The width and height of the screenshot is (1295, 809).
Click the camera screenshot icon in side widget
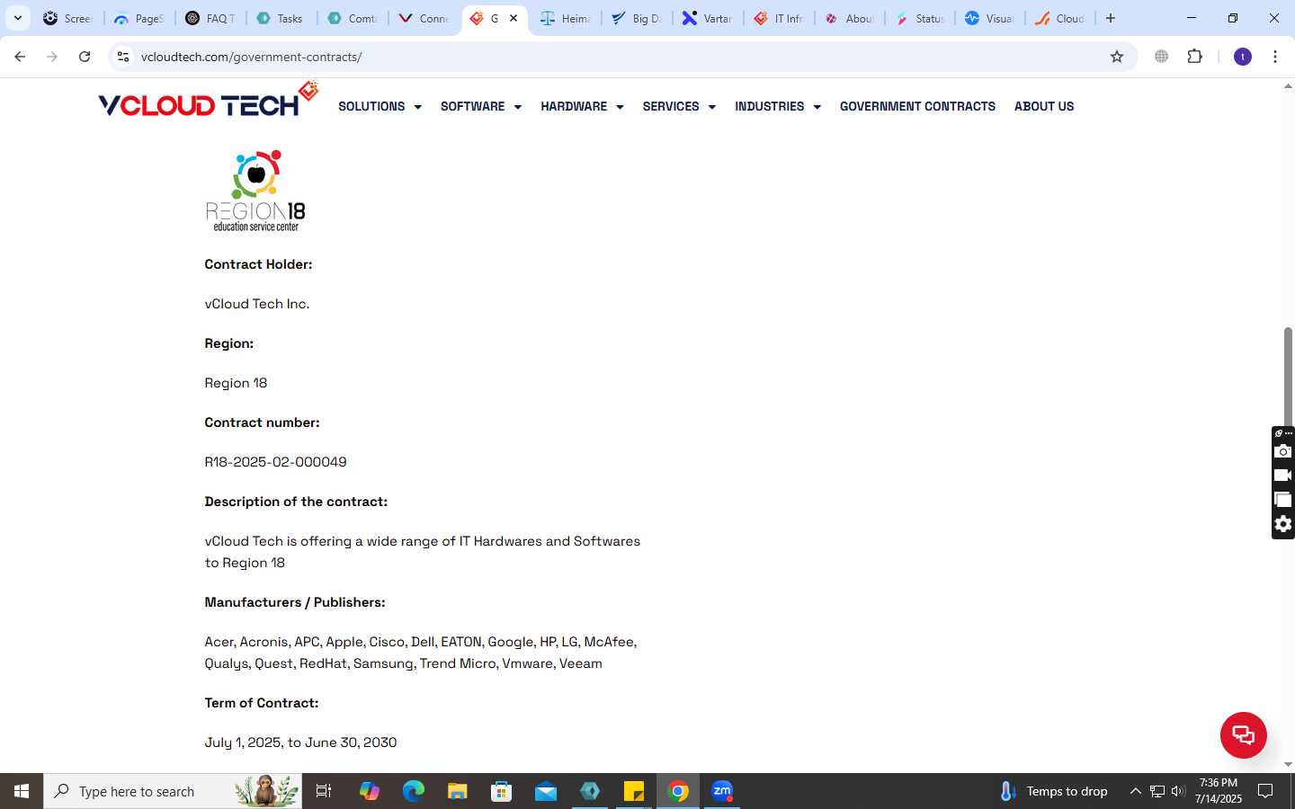pyautogui.click(x=1283, y=451)
